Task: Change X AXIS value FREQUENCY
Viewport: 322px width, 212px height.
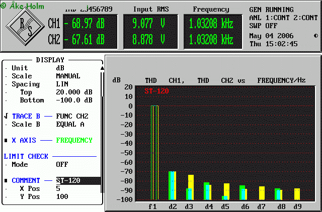Action: 74,140
